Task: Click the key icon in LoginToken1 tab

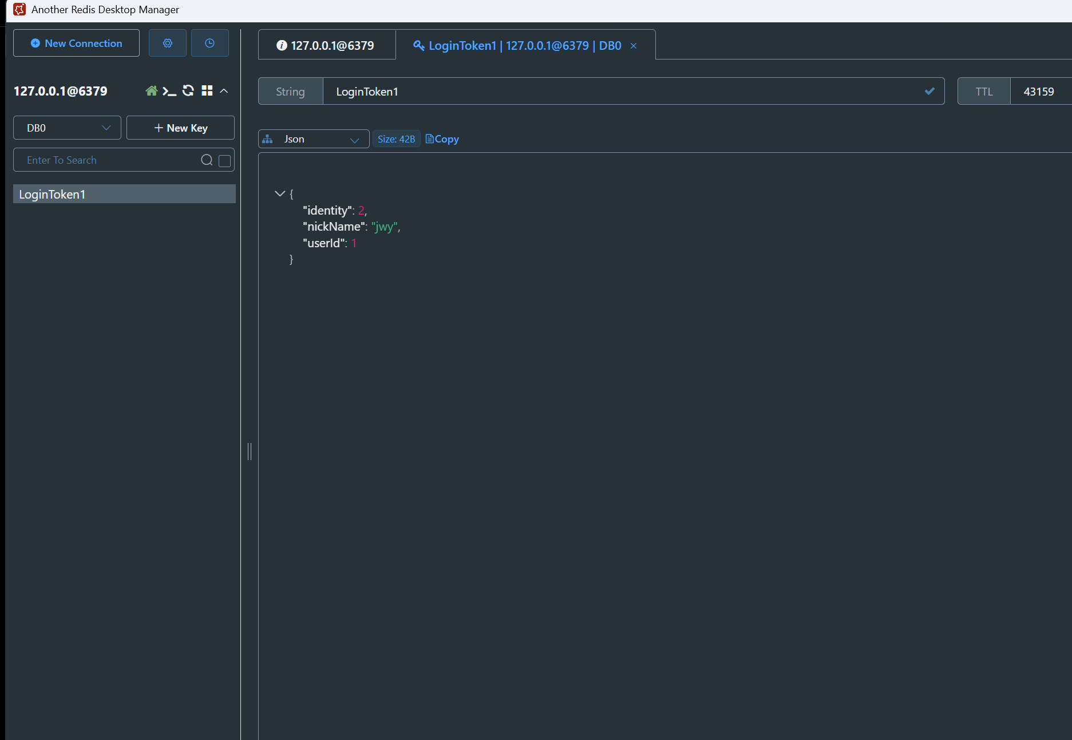Action: point(419,45)
